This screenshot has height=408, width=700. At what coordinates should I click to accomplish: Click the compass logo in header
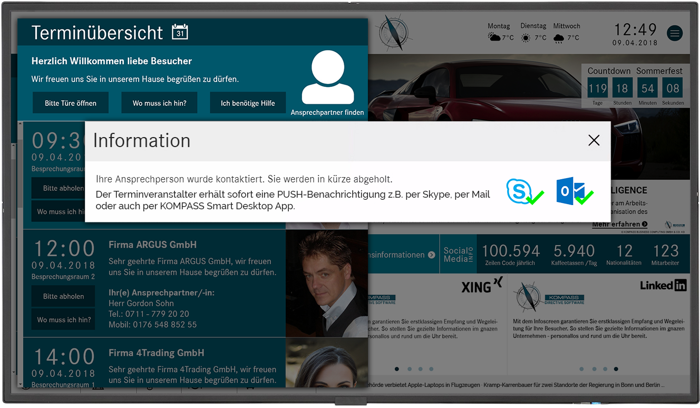pyautogui.click(x=393, y=32)
